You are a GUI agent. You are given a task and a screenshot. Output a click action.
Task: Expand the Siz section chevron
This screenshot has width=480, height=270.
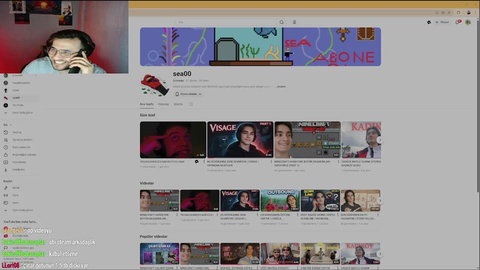(10, 125)
